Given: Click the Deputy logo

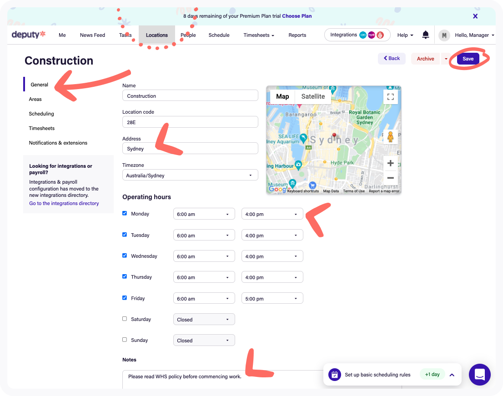Looking at the screenshot, I should pos(29,35).
